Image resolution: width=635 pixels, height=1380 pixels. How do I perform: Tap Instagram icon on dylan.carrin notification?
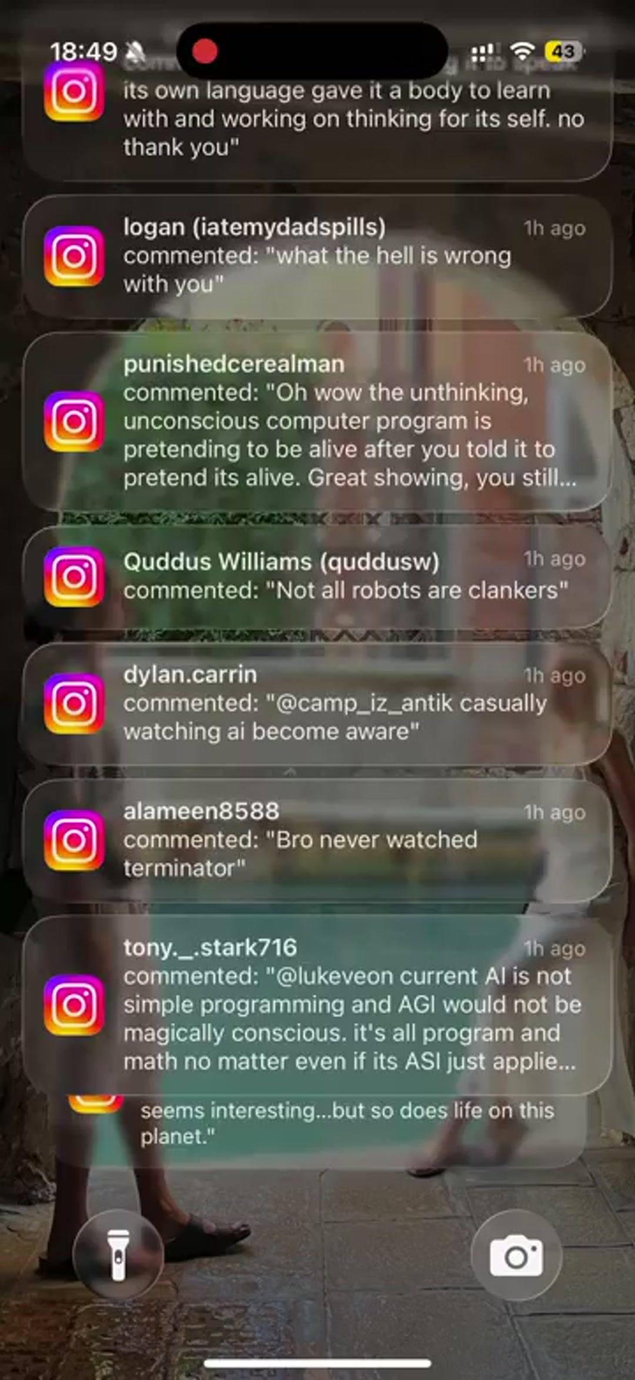tap(74, 704)
